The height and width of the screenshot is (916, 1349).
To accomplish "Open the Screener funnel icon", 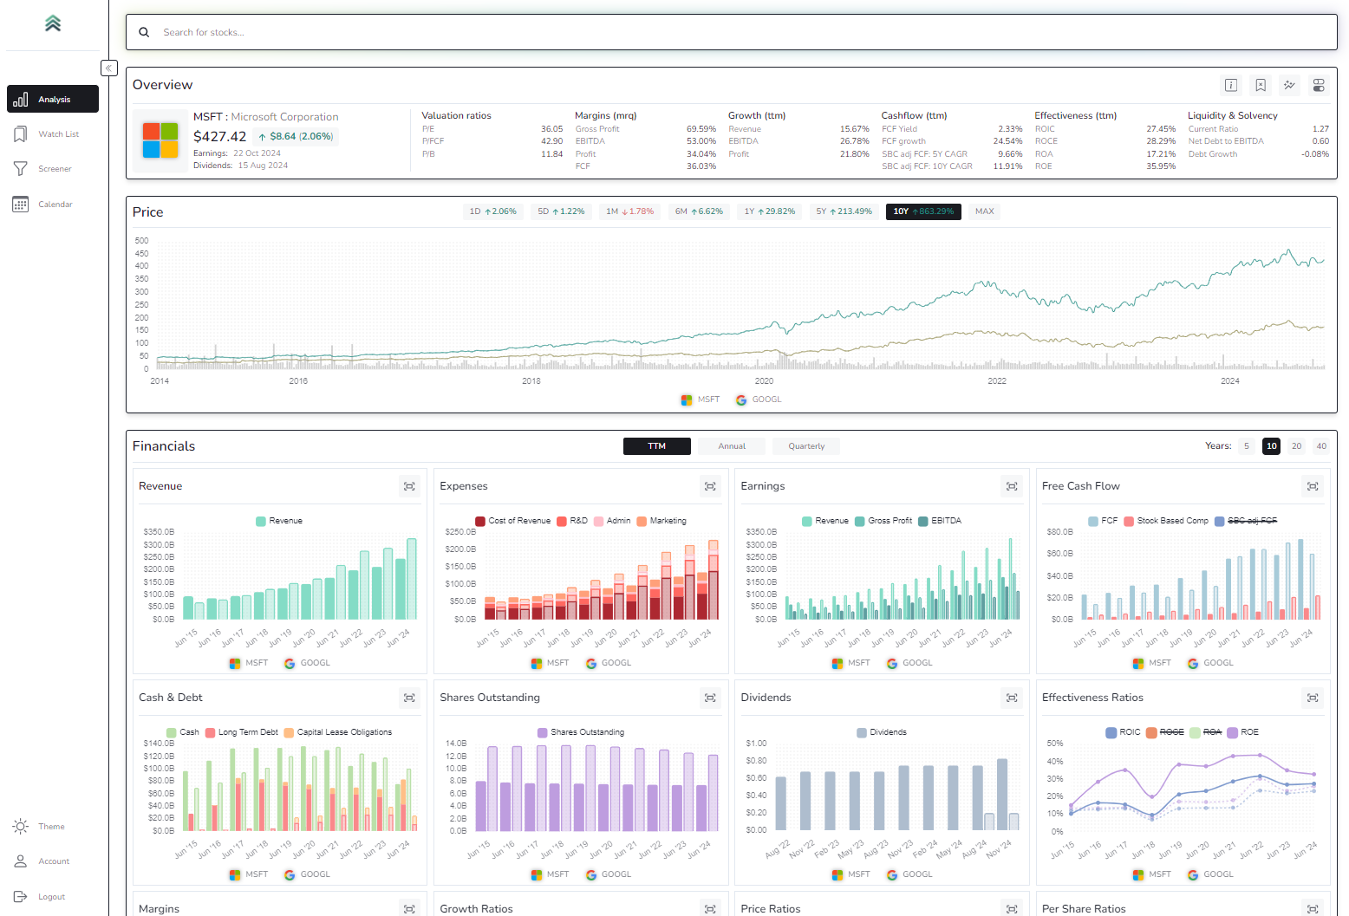I will 21,169.
